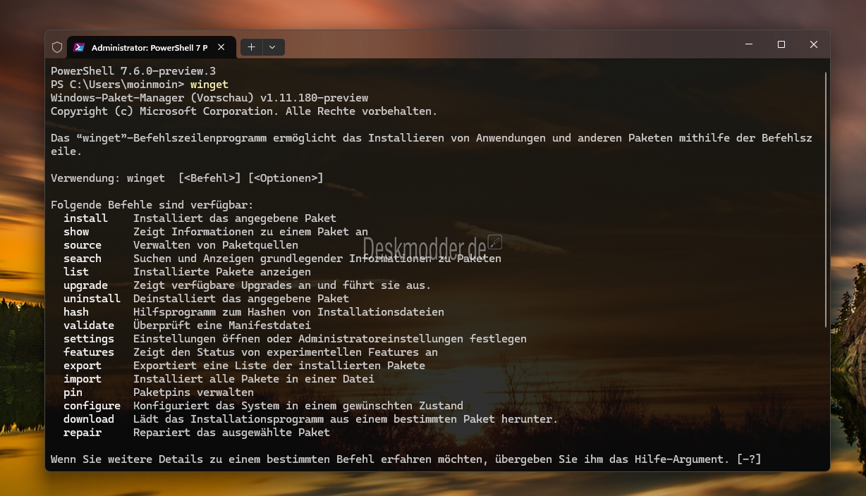Close the PowerShell 7 tab

click(221, 47)
